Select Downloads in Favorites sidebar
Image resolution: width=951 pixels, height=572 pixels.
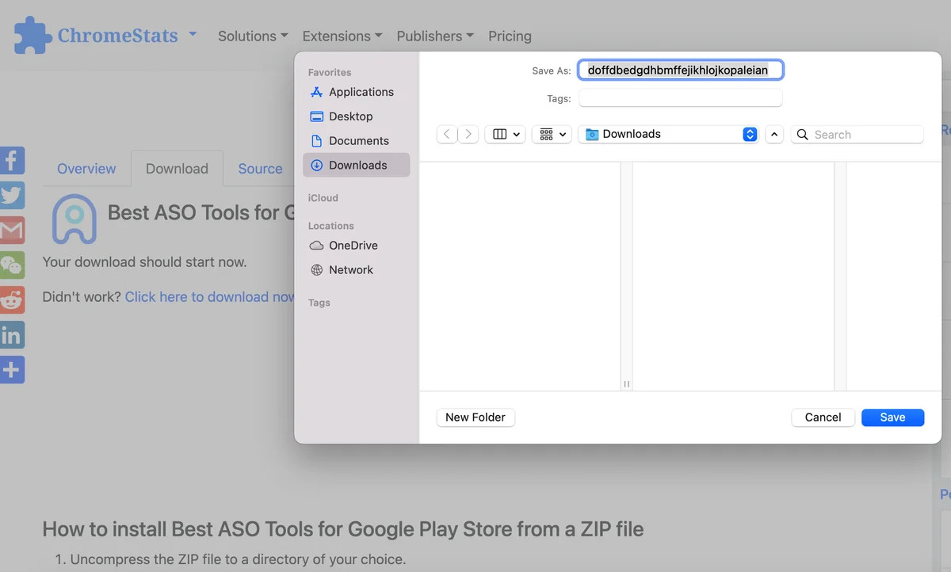356,165
